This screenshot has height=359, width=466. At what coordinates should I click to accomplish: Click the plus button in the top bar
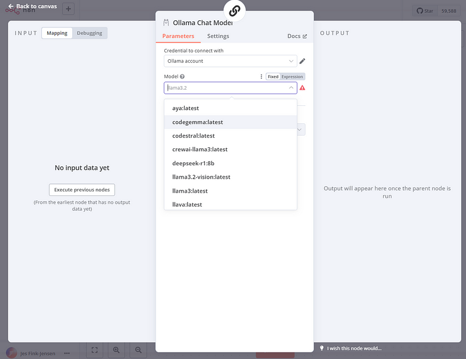pos(68,9)
